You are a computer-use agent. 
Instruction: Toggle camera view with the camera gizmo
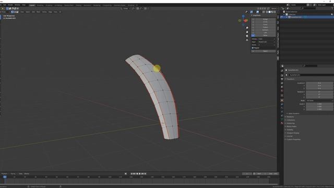(x=247, y=36)
